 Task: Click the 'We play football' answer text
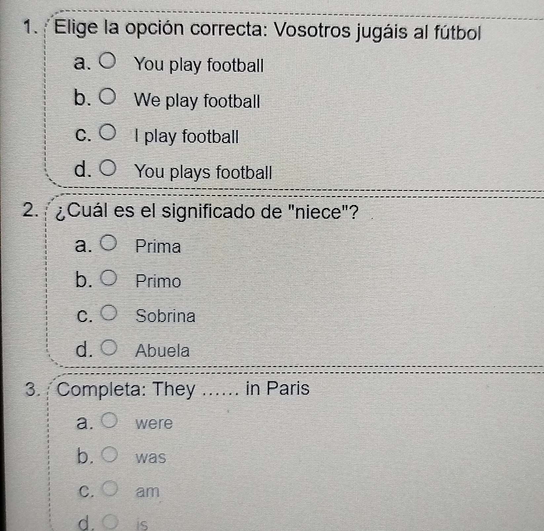pyautogui.click(x=198, y=100)
